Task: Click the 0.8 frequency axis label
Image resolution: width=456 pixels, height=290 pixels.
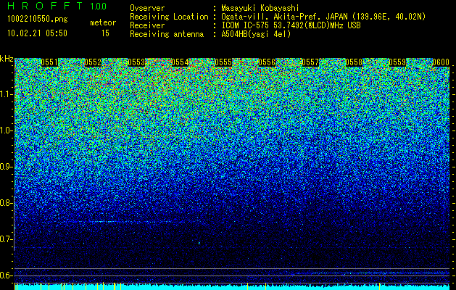Action: tap(6, 203)
